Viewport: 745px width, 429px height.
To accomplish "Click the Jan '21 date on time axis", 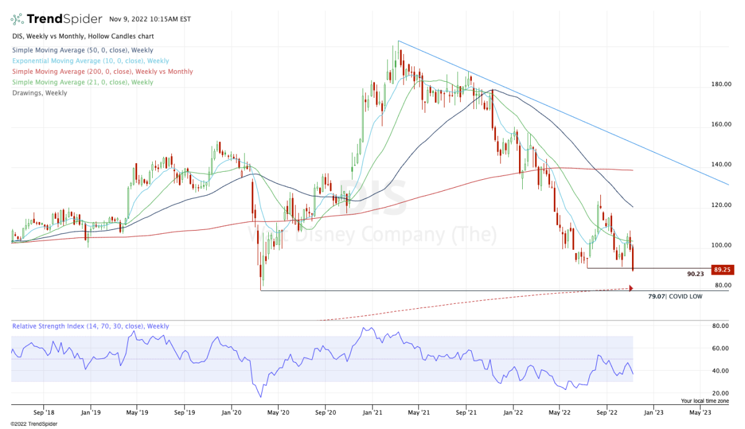I will [371, 411].
